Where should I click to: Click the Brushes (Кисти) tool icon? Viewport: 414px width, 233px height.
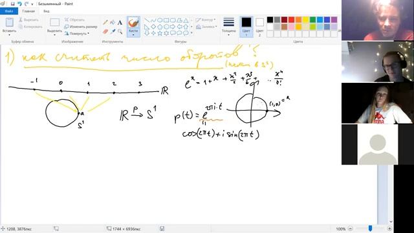[x=133, y=23]
